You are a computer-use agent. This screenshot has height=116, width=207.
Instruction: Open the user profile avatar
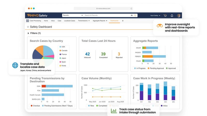point(179,15)
